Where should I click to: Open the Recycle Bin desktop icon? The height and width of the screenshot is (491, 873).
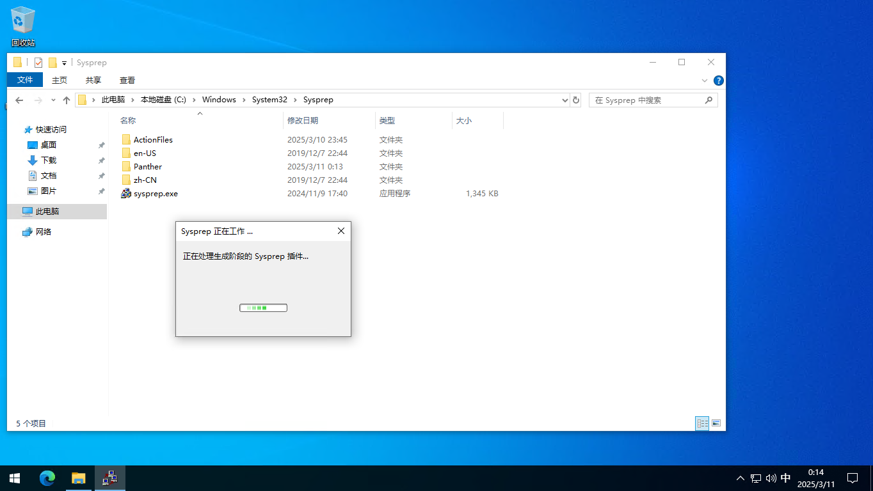coord(22,27)
